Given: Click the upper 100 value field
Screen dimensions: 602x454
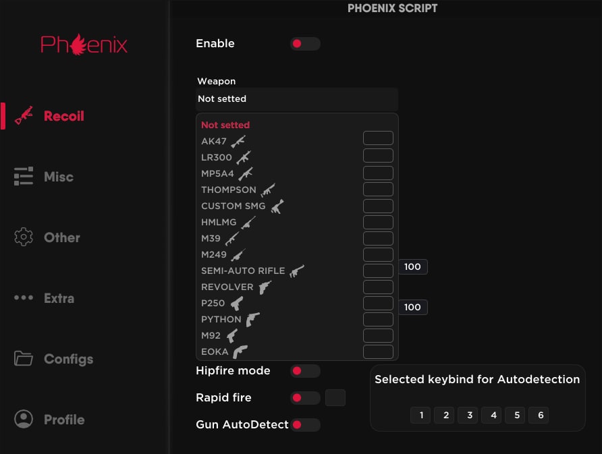Looking at the screenshot, I should coord(413,266).
